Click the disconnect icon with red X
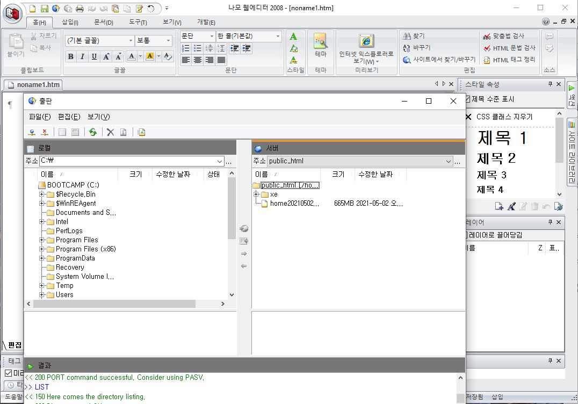The width and height of the screenshot is (578, 404). [45, 132]
